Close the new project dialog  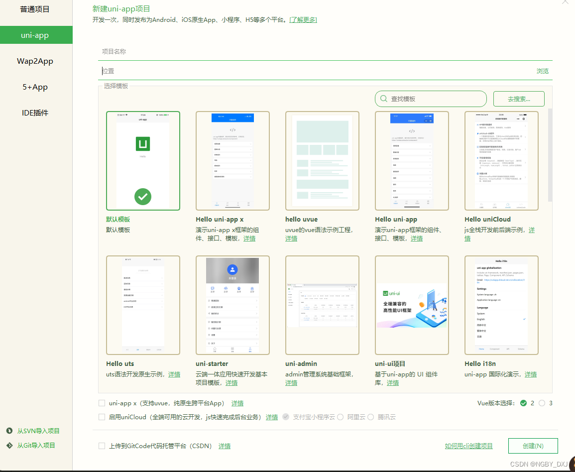566,1
